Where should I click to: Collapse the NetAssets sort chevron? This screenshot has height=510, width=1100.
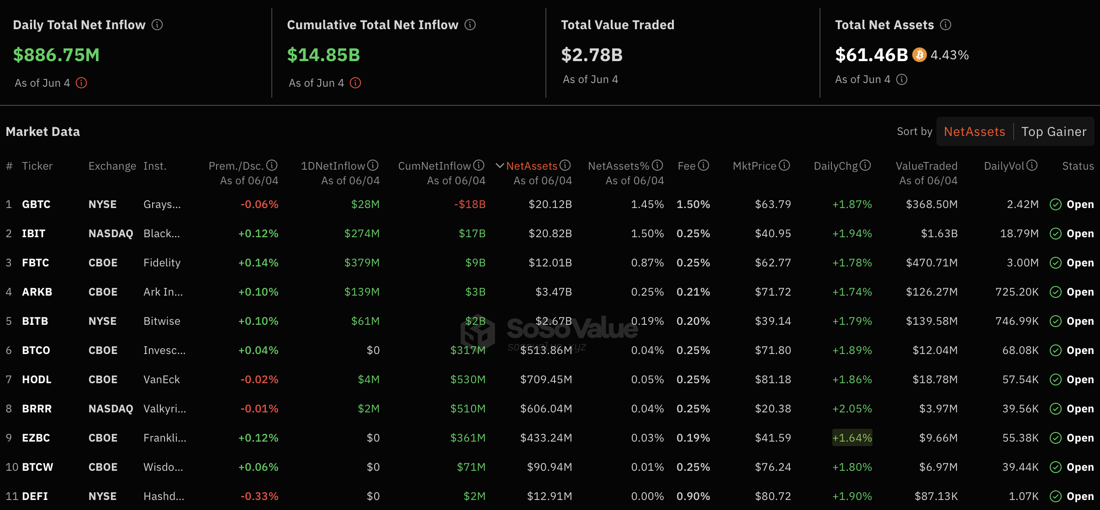(500, 166)
